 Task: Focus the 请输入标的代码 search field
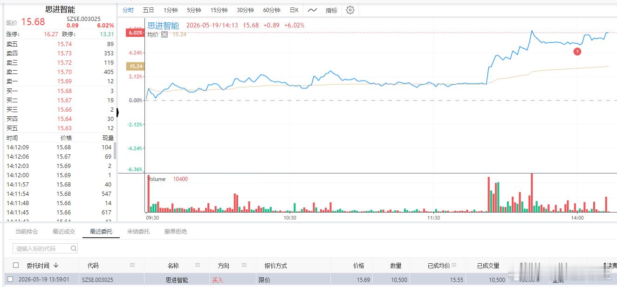pos(45,249)
